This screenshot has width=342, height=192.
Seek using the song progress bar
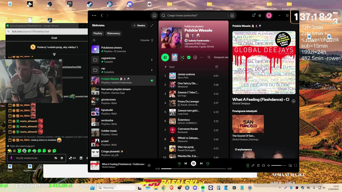(193, 169)
